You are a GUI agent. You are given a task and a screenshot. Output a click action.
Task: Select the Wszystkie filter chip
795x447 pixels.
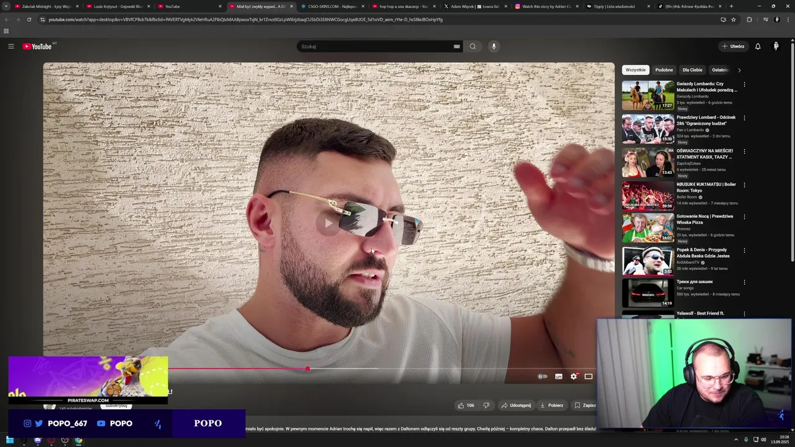click(x=635, y=70)
